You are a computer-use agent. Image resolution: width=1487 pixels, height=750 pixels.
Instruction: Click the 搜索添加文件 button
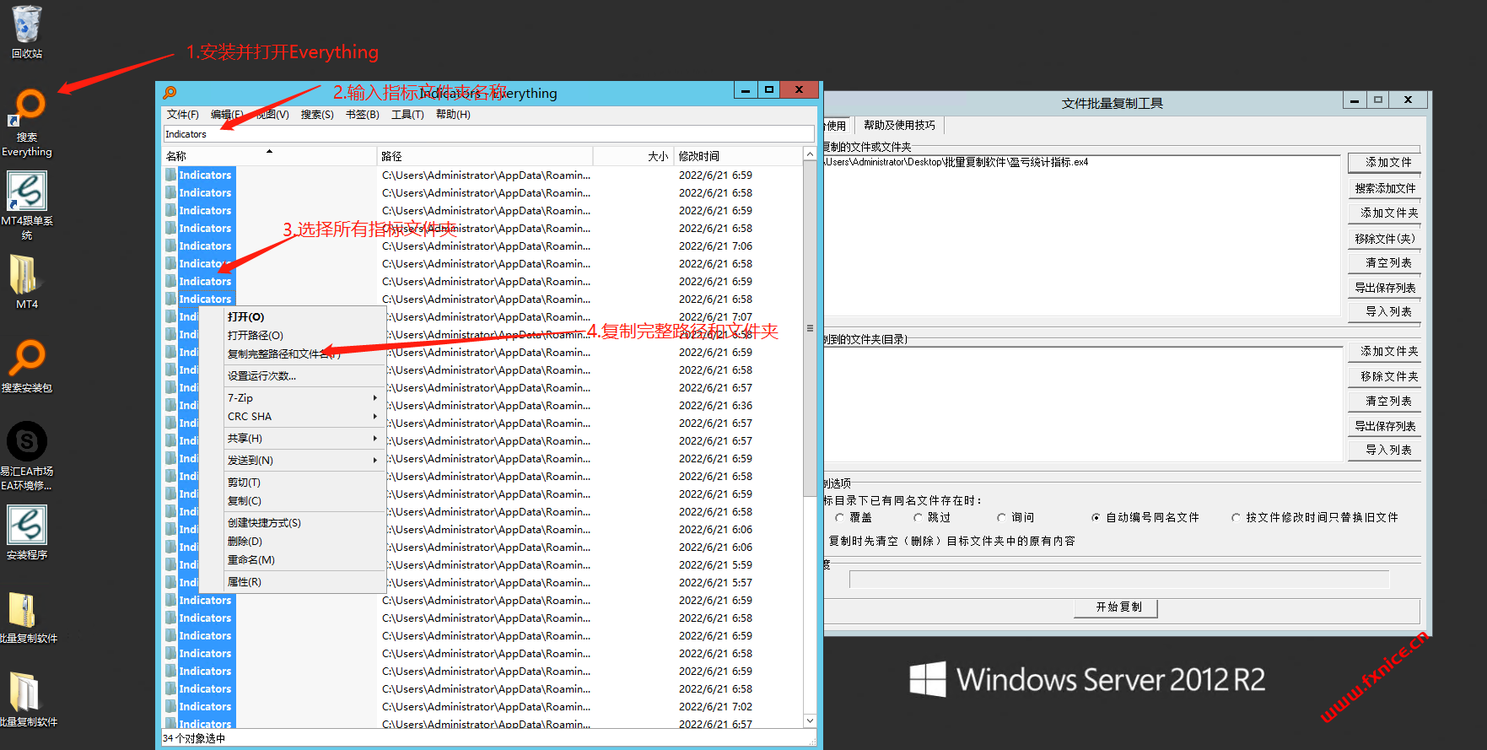1384,188
